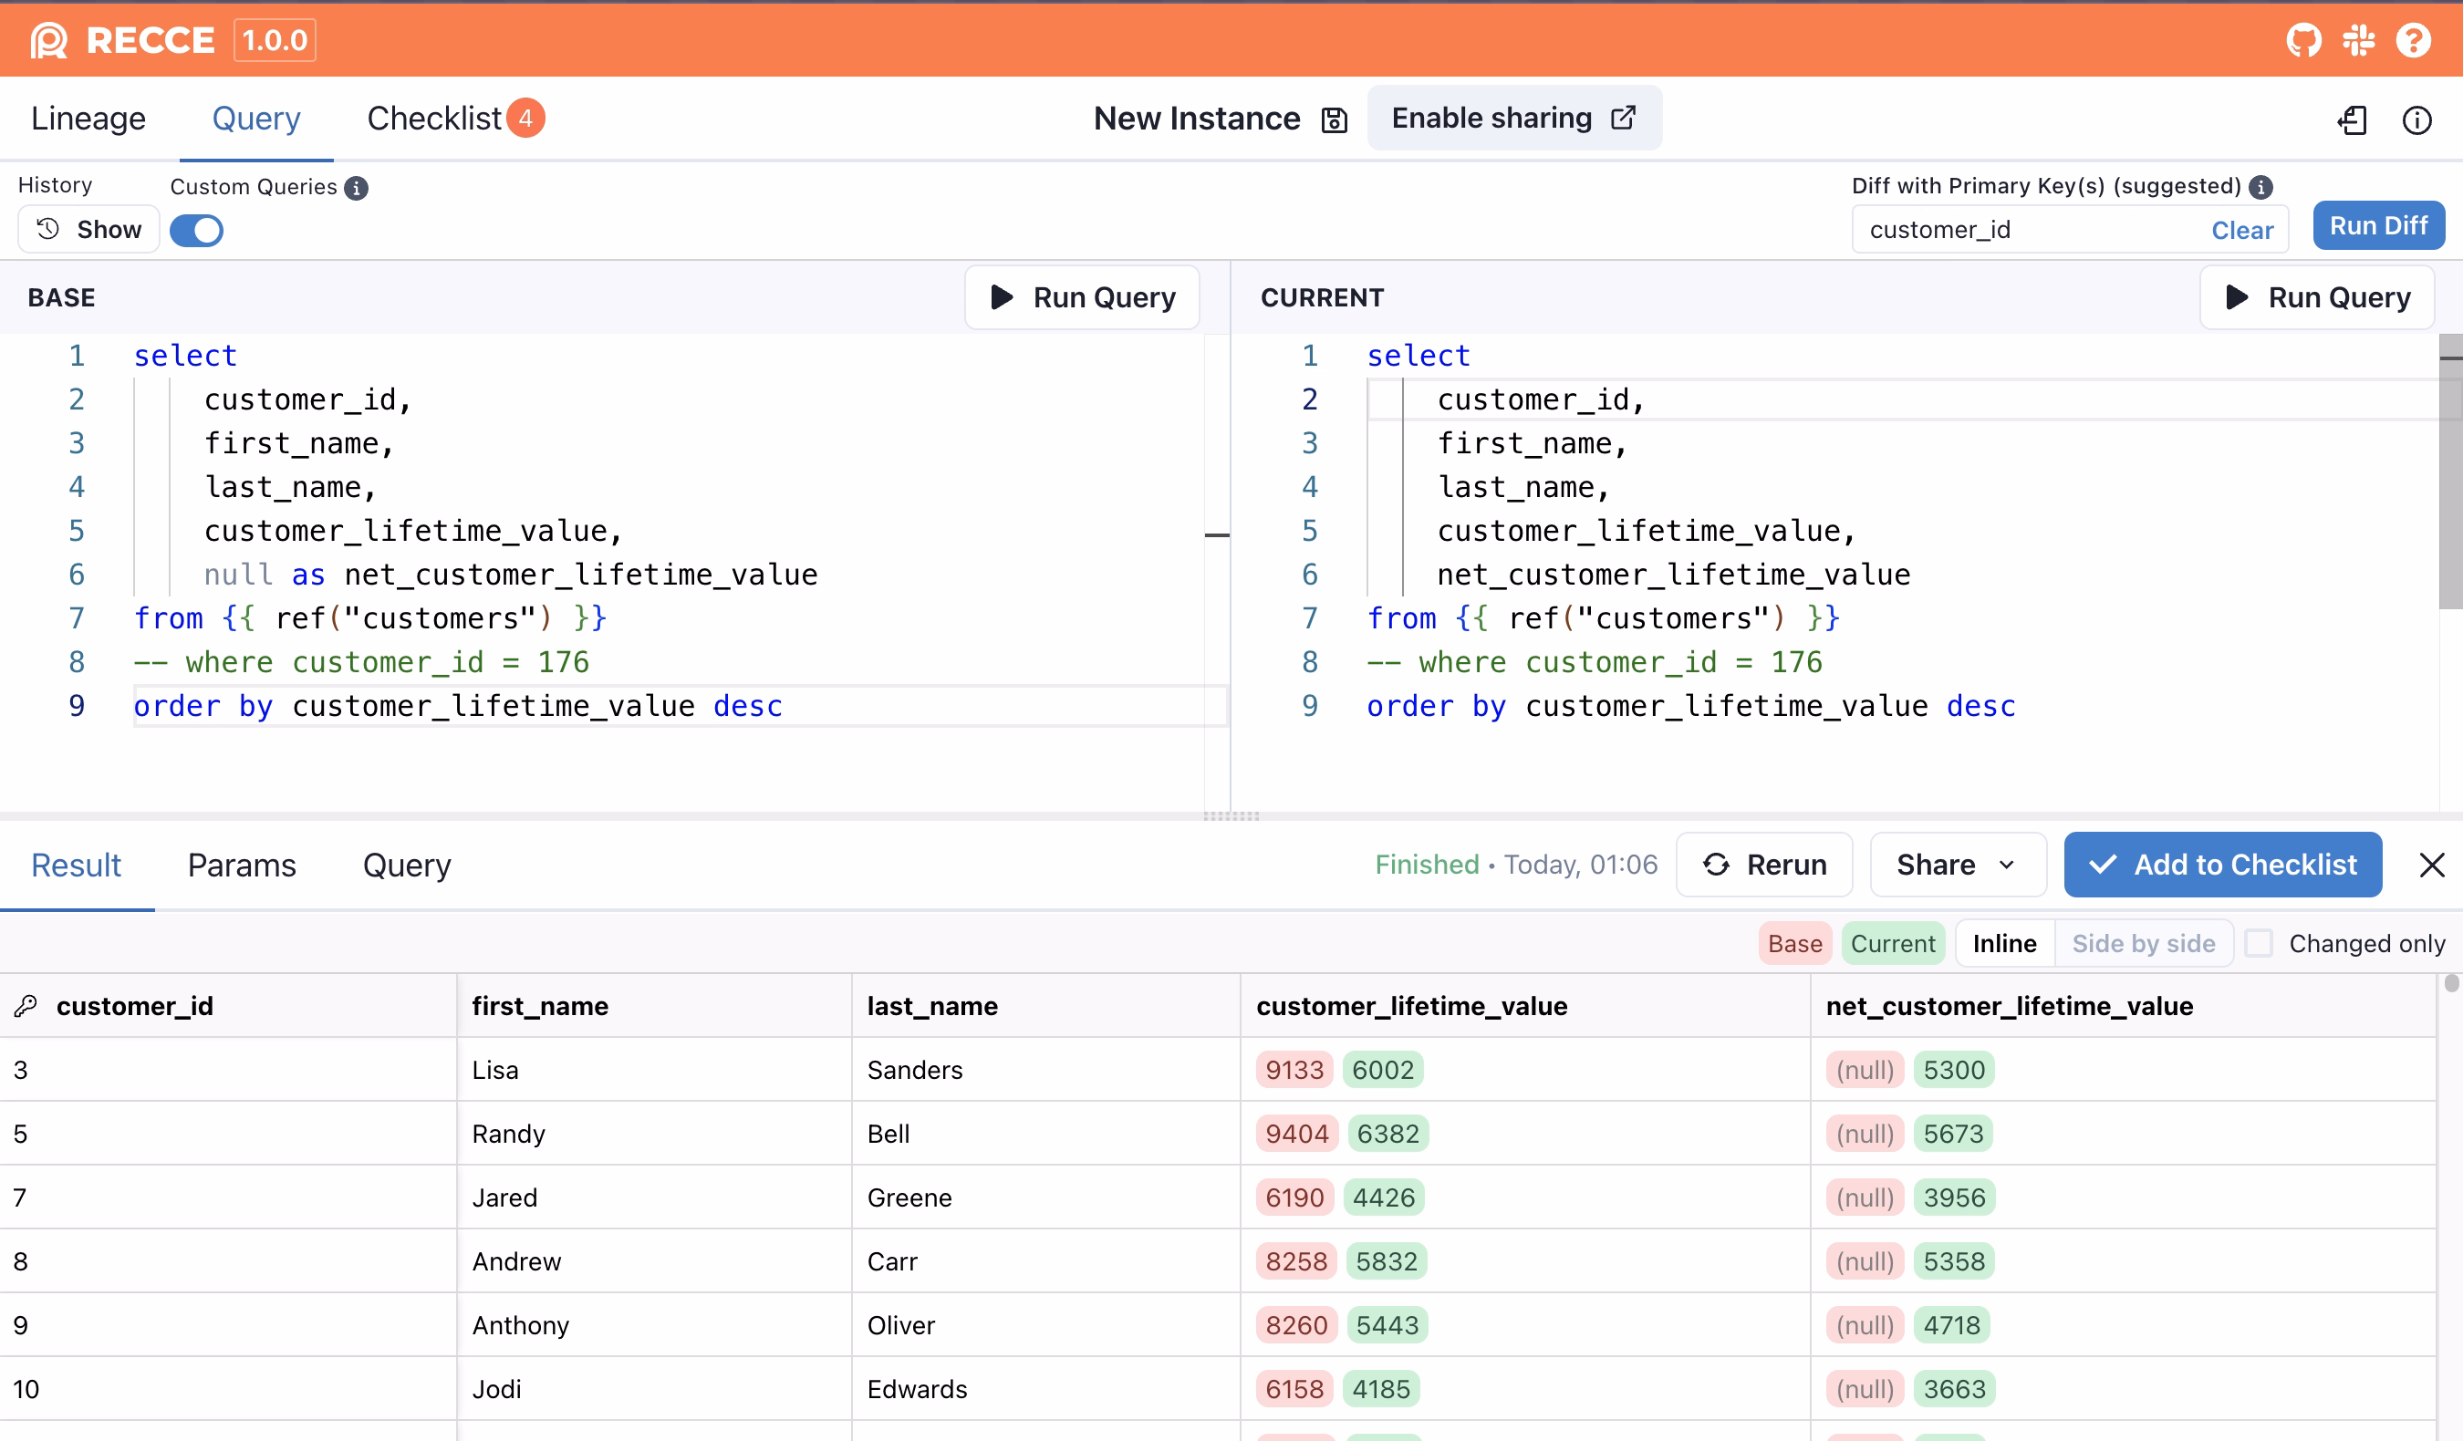Click the results table scrollbar
This screenshot has height=1441, width=2463.
pyautogui.click(x=2450, y=983)
